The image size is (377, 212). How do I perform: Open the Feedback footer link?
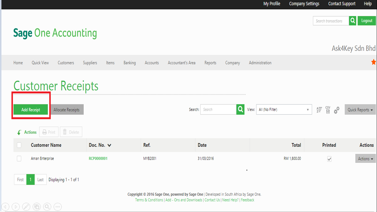(248, 200)
